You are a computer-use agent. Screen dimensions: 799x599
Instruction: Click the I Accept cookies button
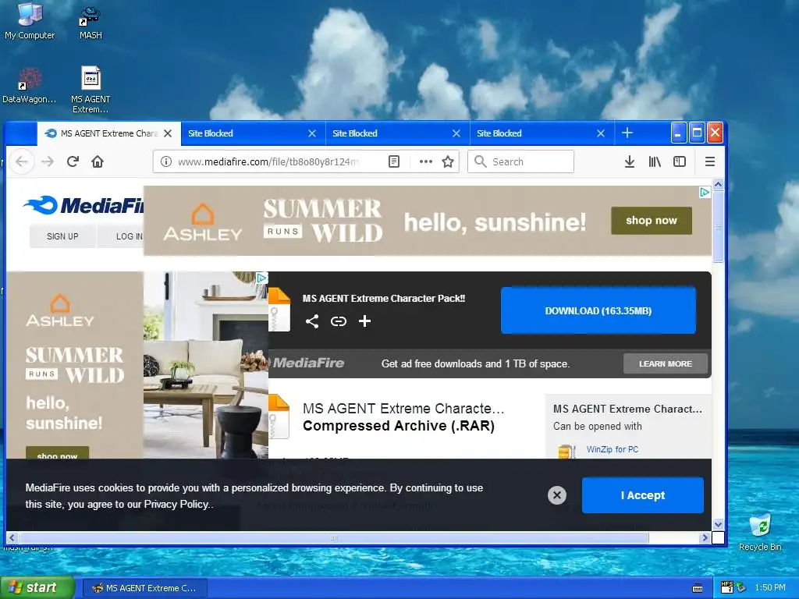[x=643, y=495]
